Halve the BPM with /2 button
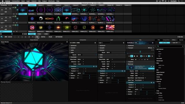 point(29,37)
